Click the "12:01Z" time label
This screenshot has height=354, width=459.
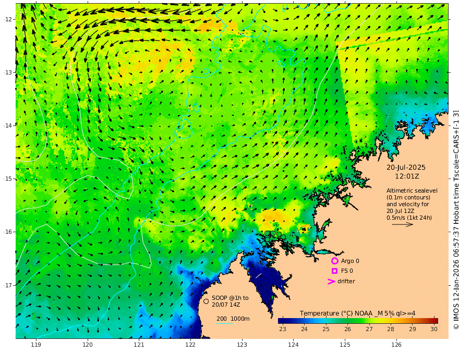tap(407, 176)
